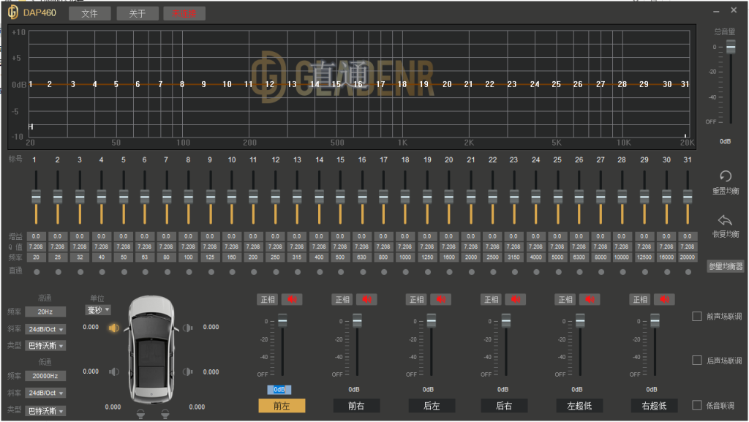Click the 恢复均衡 restore equalizer arrow icon
The height and width of the screenshot is (422, 749).
(725, 220)
